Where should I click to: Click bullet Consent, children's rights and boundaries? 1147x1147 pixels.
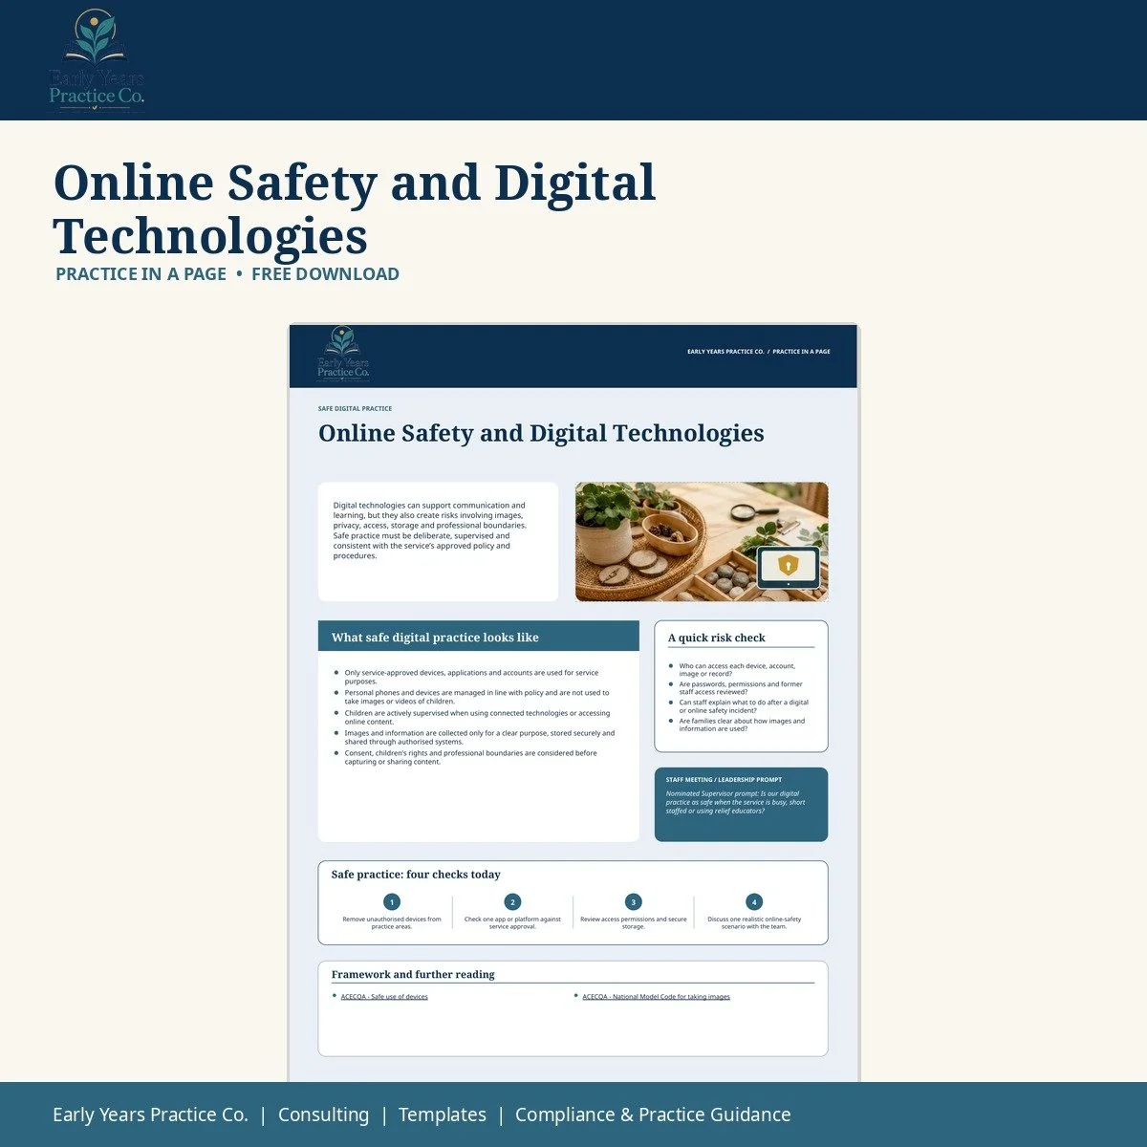tap(470, 757)
